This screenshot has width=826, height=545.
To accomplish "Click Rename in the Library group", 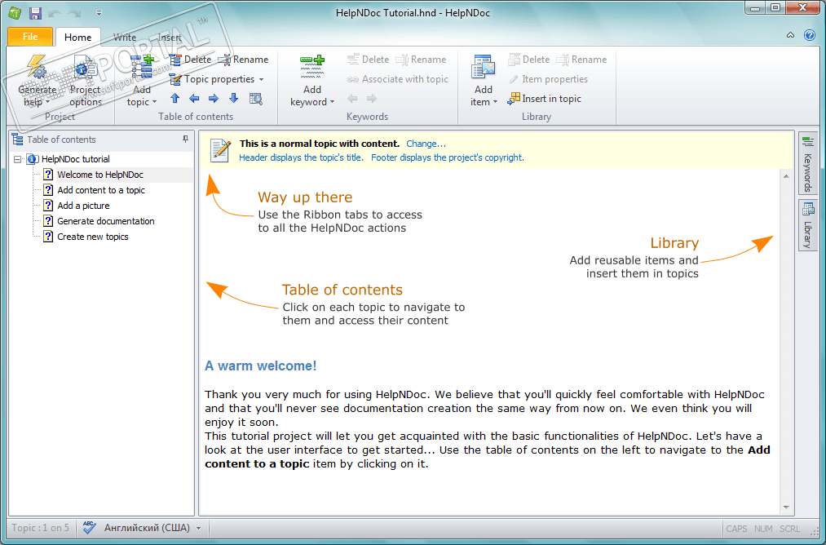I will (581, 60).
